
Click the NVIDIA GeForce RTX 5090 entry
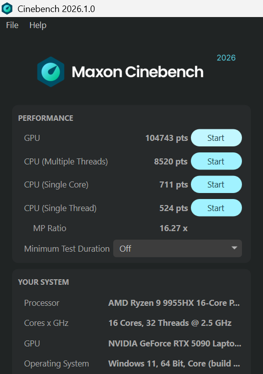[x=175, y=343]
